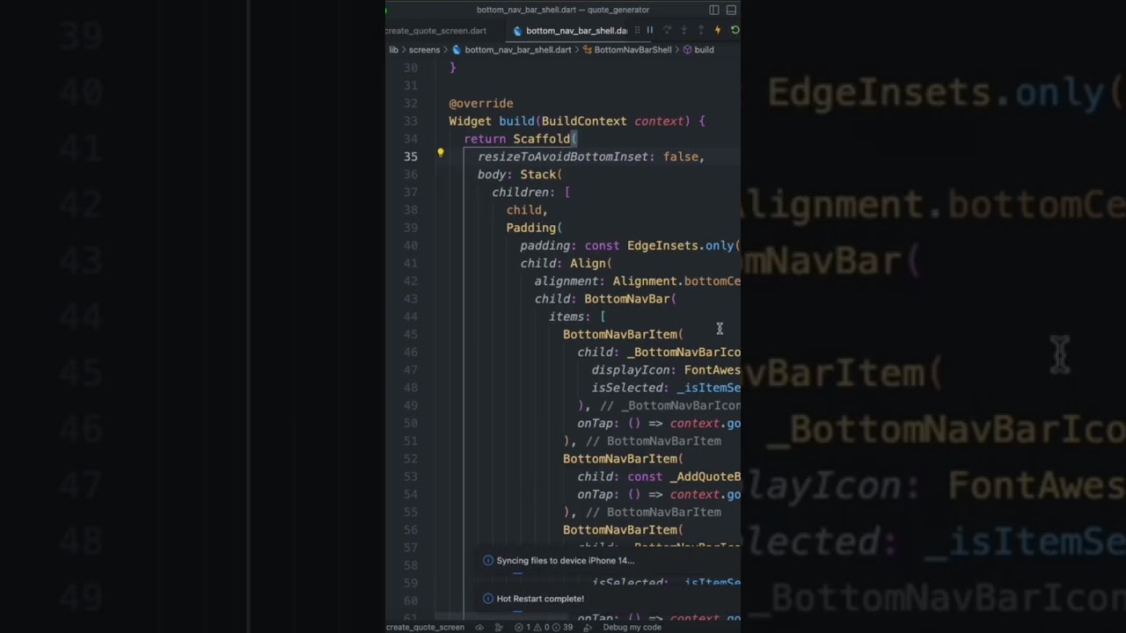Click Debug my code in status bar
This screenshot has width=1126, height=633.
click(x=632, y=627)
